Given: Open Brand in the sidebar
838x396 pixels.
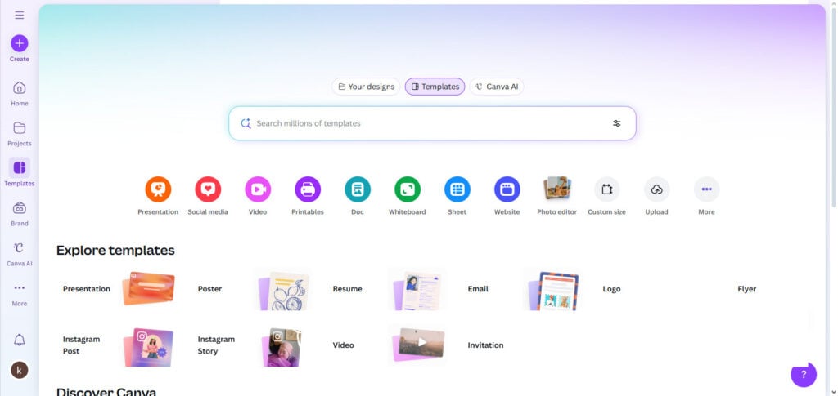Looking at the screenshot, I should pyautogui.click(x=20, y=214).
